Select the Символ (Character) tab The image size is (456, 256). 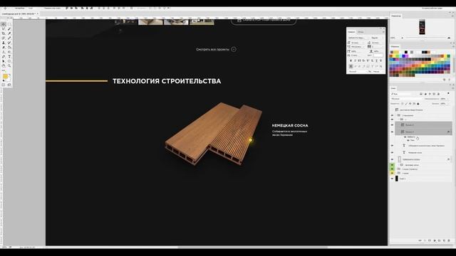(x=351, y=32)
